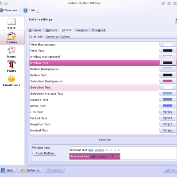This screenshot has height=177, width=177.
Task: Open the Color set combo box
Action: pos(111,37)
